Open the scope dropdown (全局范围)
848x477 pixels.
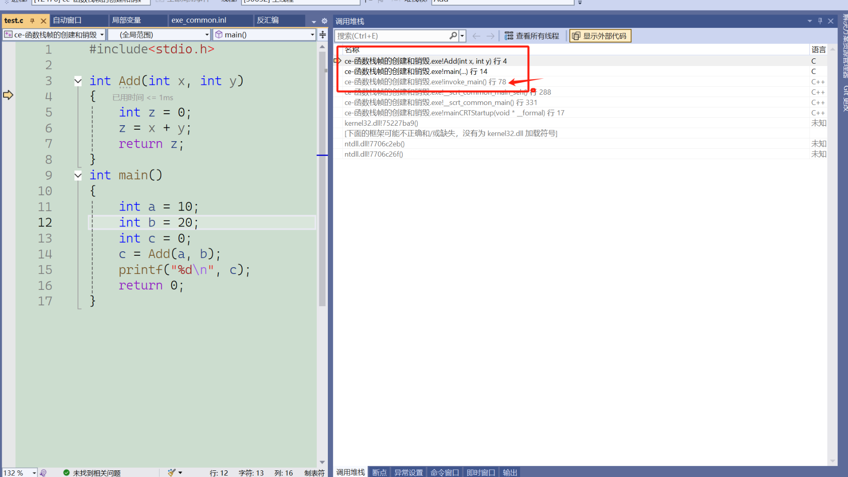159,35
